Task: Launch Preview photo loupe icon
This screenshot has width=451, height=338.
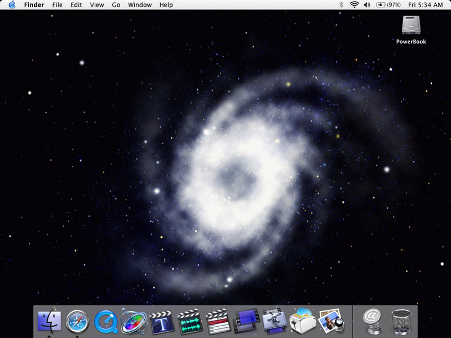Action: 331,321
